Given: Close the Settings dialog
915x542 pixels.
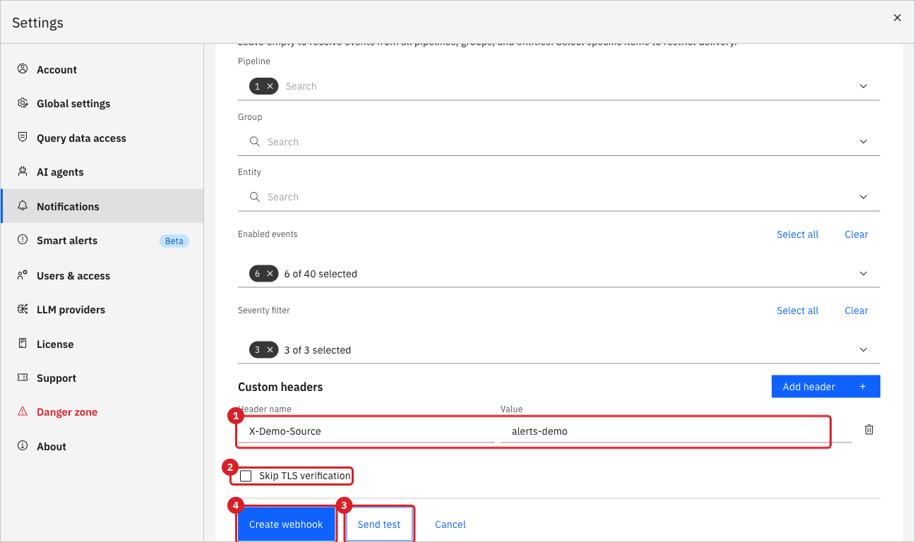Looking at the screenshot, I should tap(897, 18).
